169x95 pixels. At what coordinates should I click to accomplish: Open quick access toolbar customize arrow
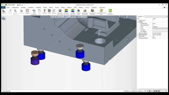tap(24, 5)
